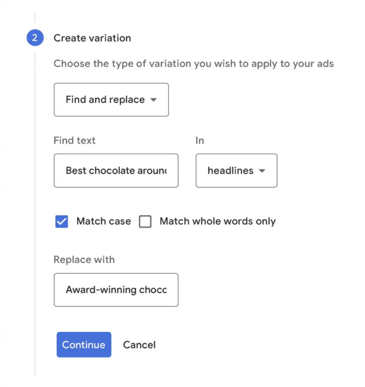365x387 pixels.
Task: Click the stepper line below step 2 badge
Action: click(35, 215)
